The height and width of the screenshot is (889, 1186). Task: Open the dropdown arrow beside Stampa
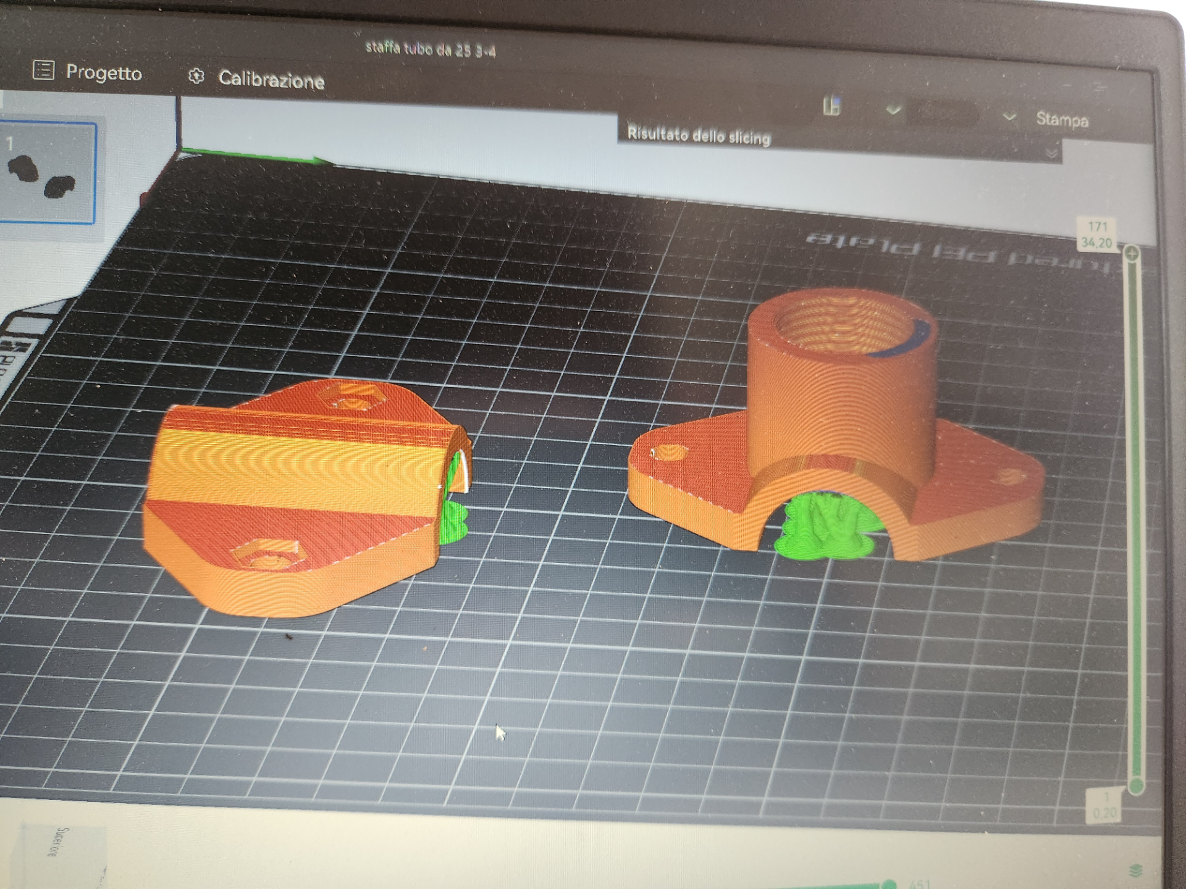click(1009, 117)
